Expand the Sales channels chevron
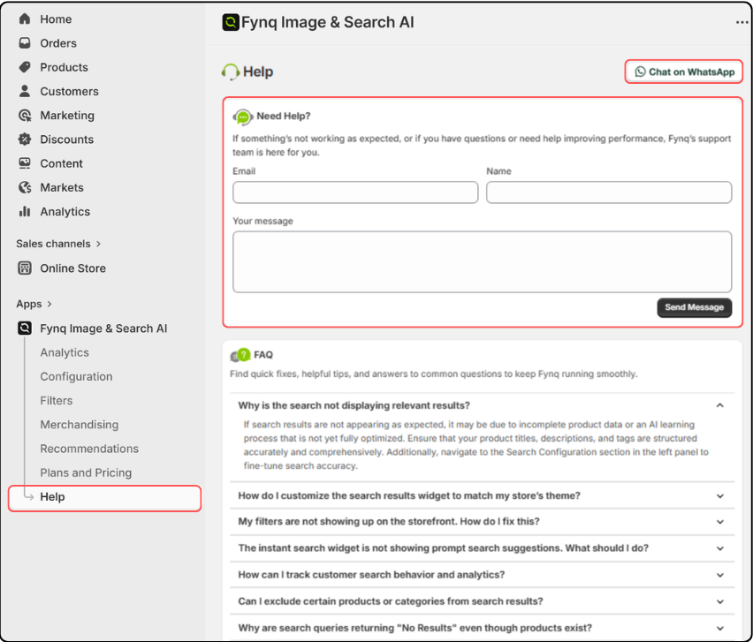The height and width of the screenshot is (642, 753). point(98,244)
